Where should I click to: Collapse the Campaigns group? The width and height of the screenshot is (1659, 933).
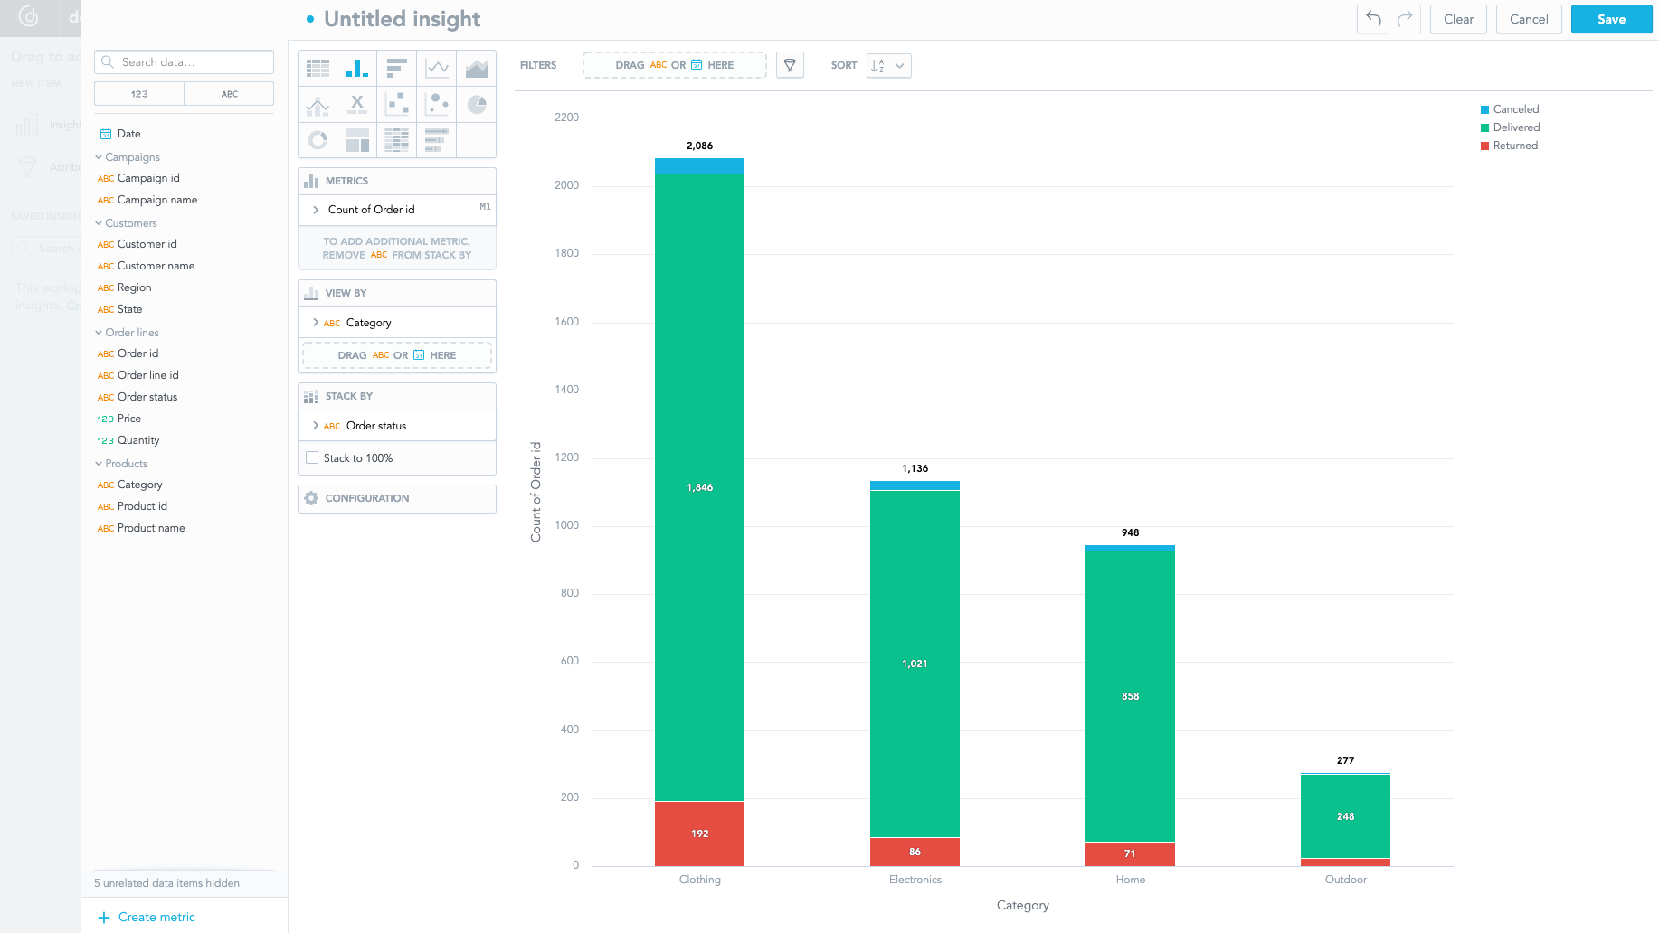point(127,157)
